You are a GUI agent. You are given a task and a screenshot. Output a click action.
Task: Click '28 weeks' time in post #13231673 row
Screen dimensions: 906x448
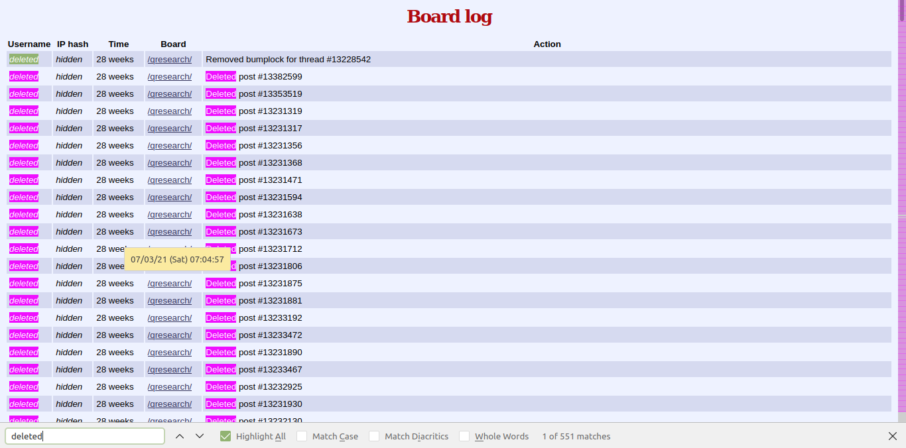[x=115, y=232]
